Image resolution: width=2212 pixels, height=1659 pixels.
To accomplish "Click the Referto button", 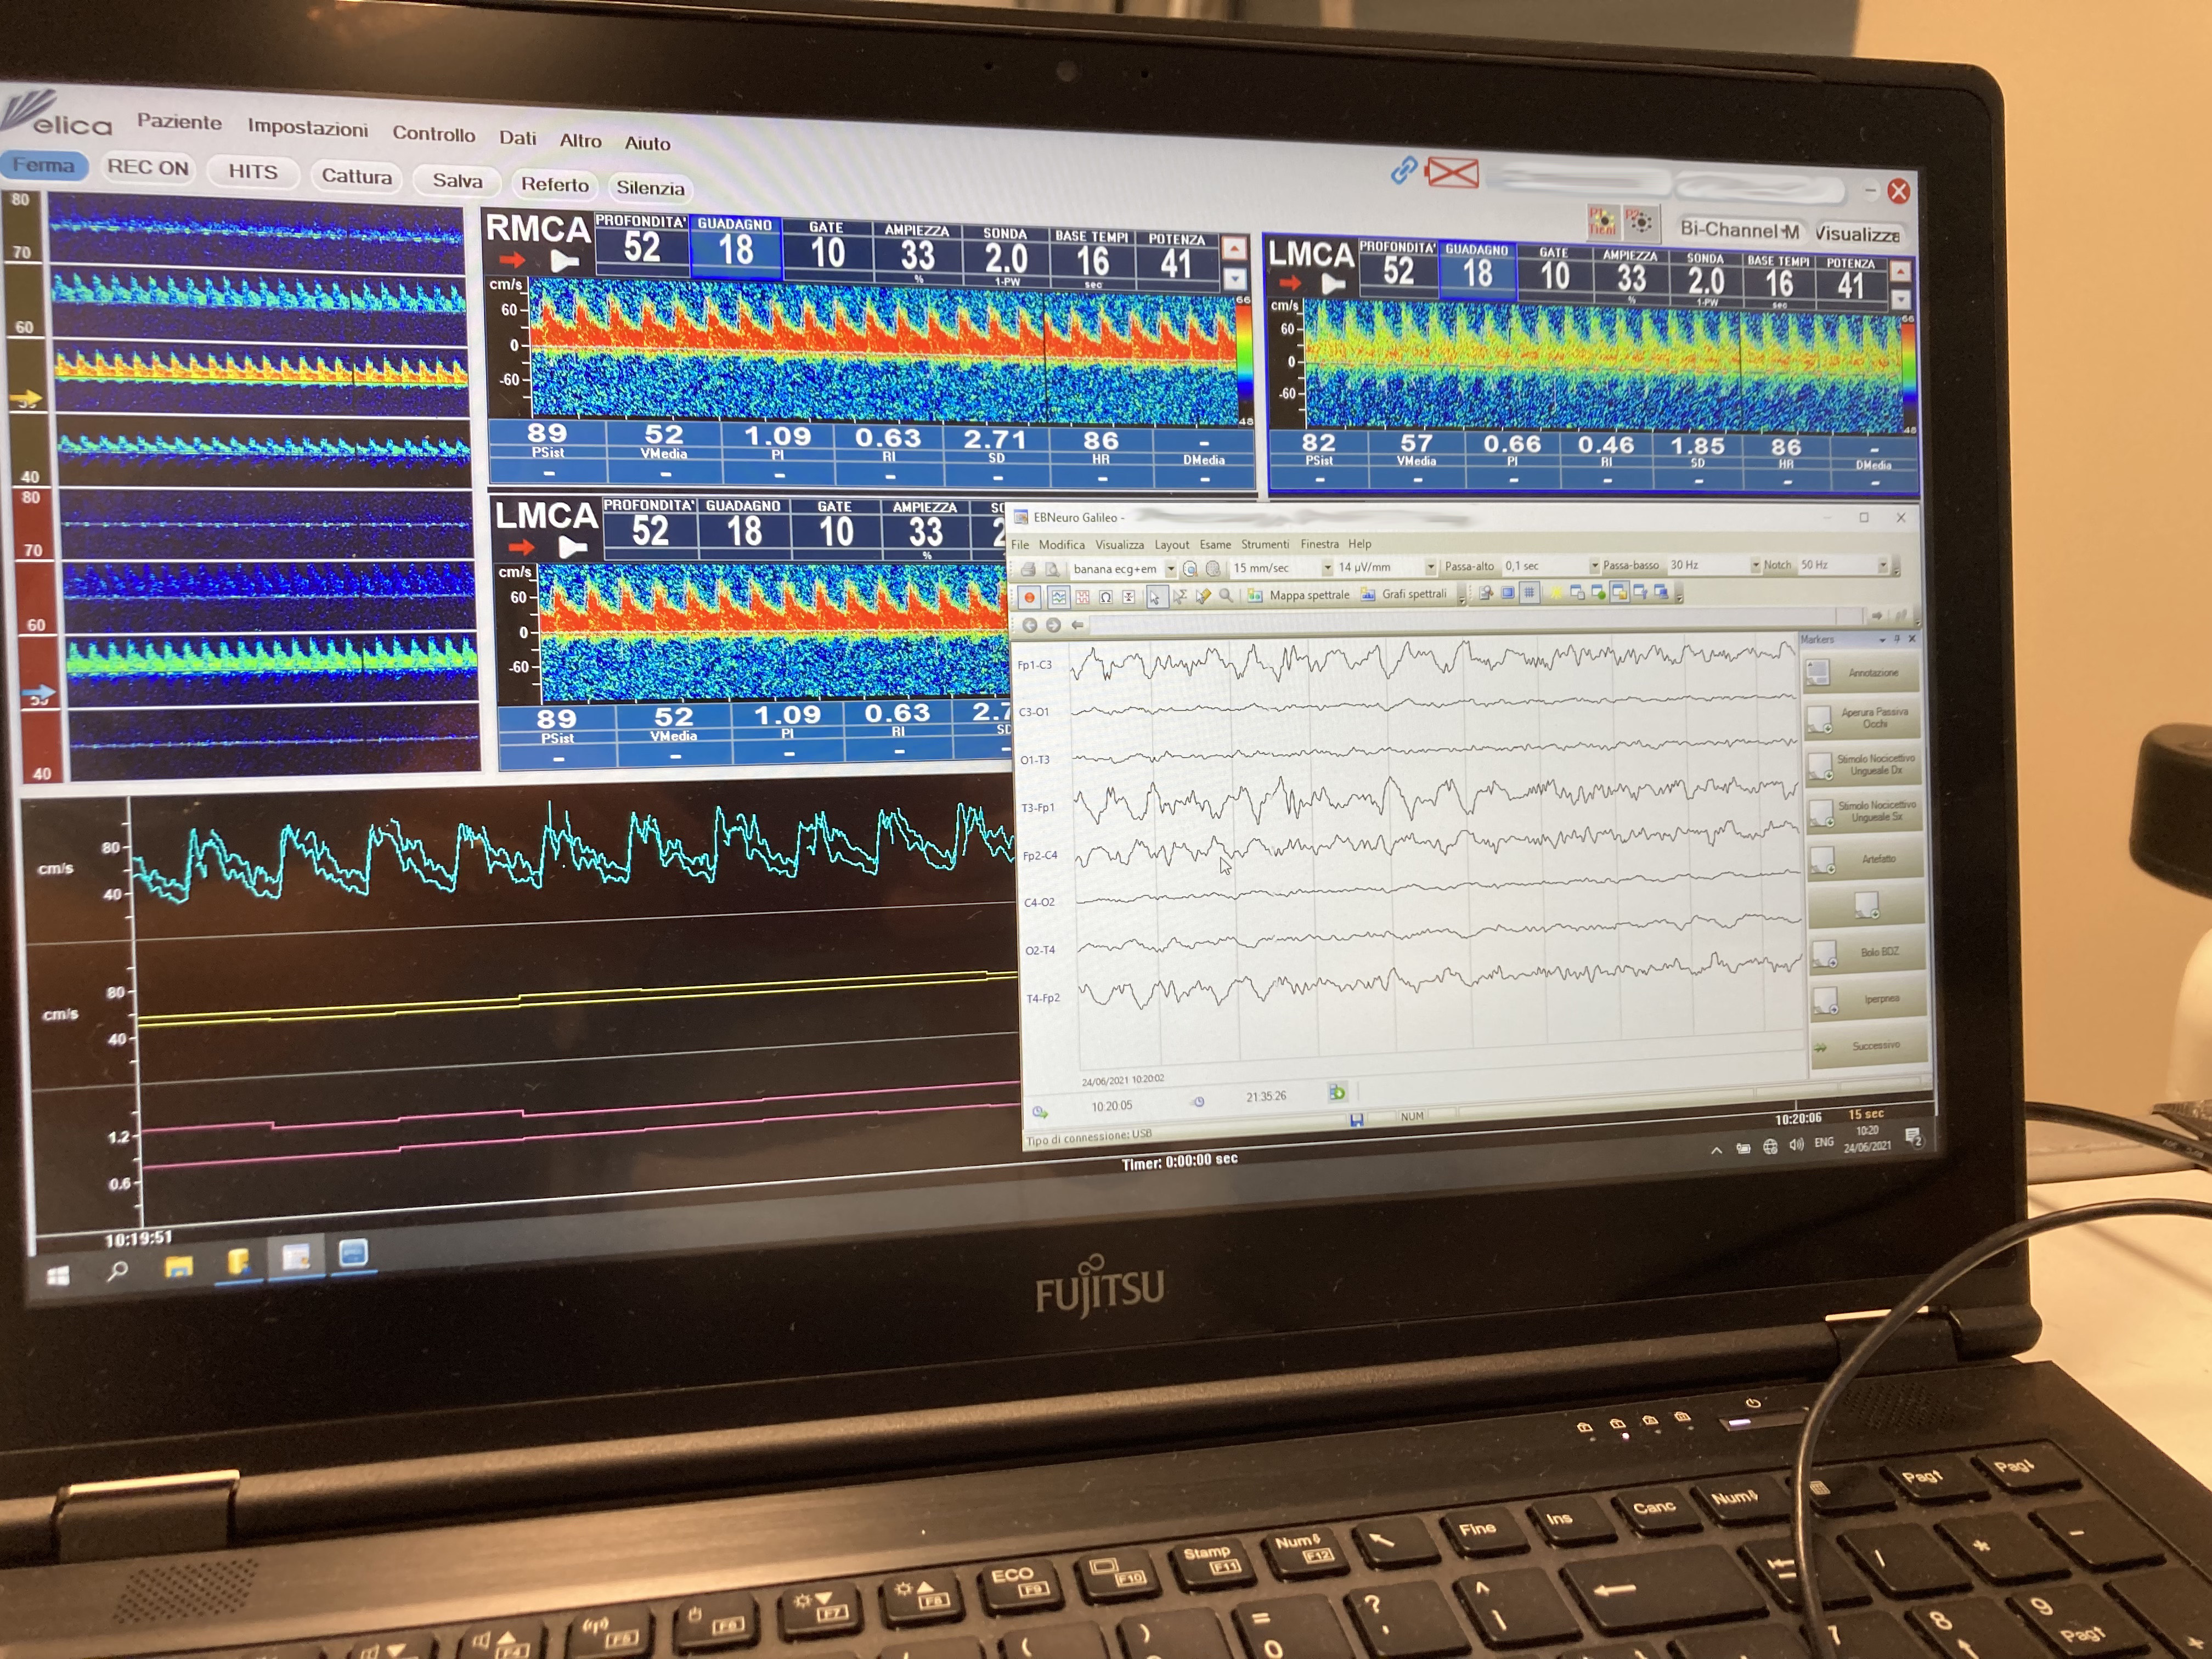I will tap(555, 184).
